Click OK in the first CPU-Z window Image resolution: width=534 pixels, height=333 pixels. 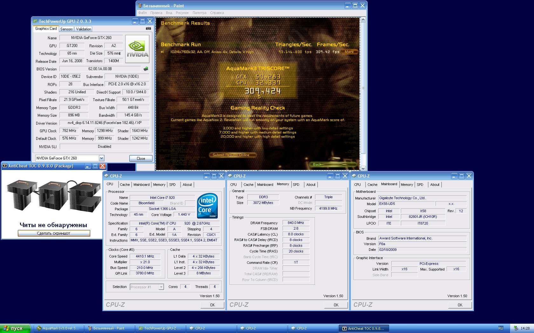pos(212,305)
